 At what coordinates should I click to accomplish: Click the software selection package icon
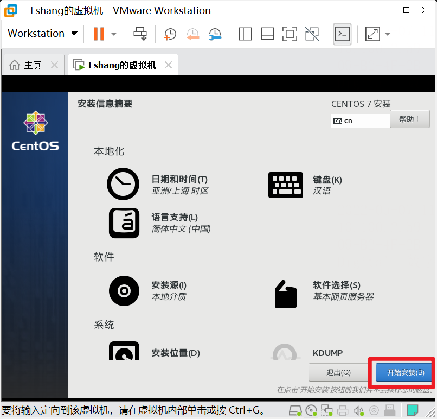click(286, 294)
